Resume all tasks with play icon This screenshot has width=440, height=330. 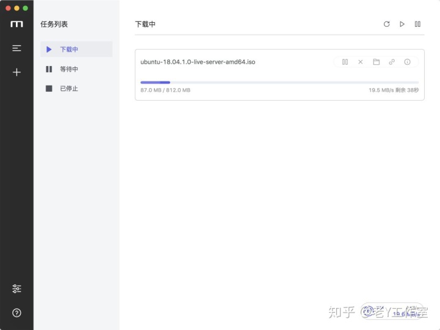(x=402, y=24)
